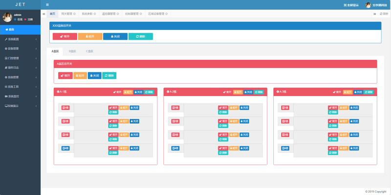Click 关闭 under A监区总开关
Image resolution: width=391 pixels, height=195 pixels.
click(94, 75)
